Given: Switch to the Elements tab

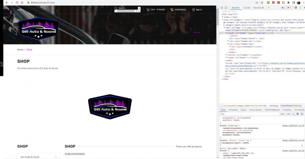Looking at the screenshot, I should pos(235,8).
